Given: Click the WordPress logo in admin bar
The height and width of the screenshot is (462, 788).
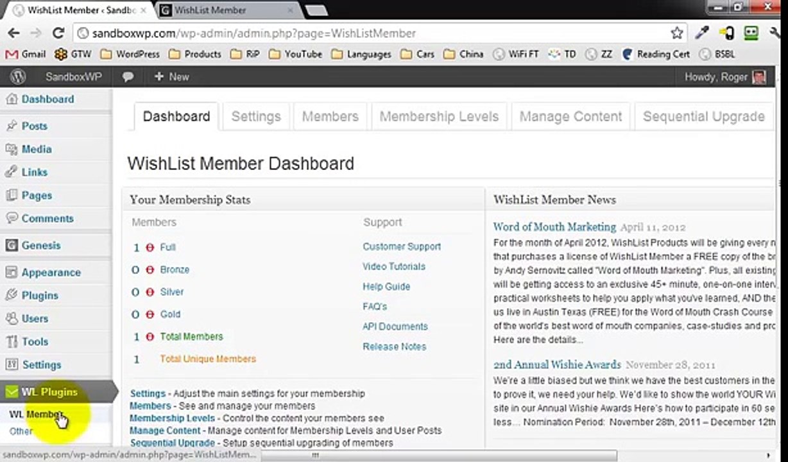Looking at the screenshot, I should [x=18, y=77].
